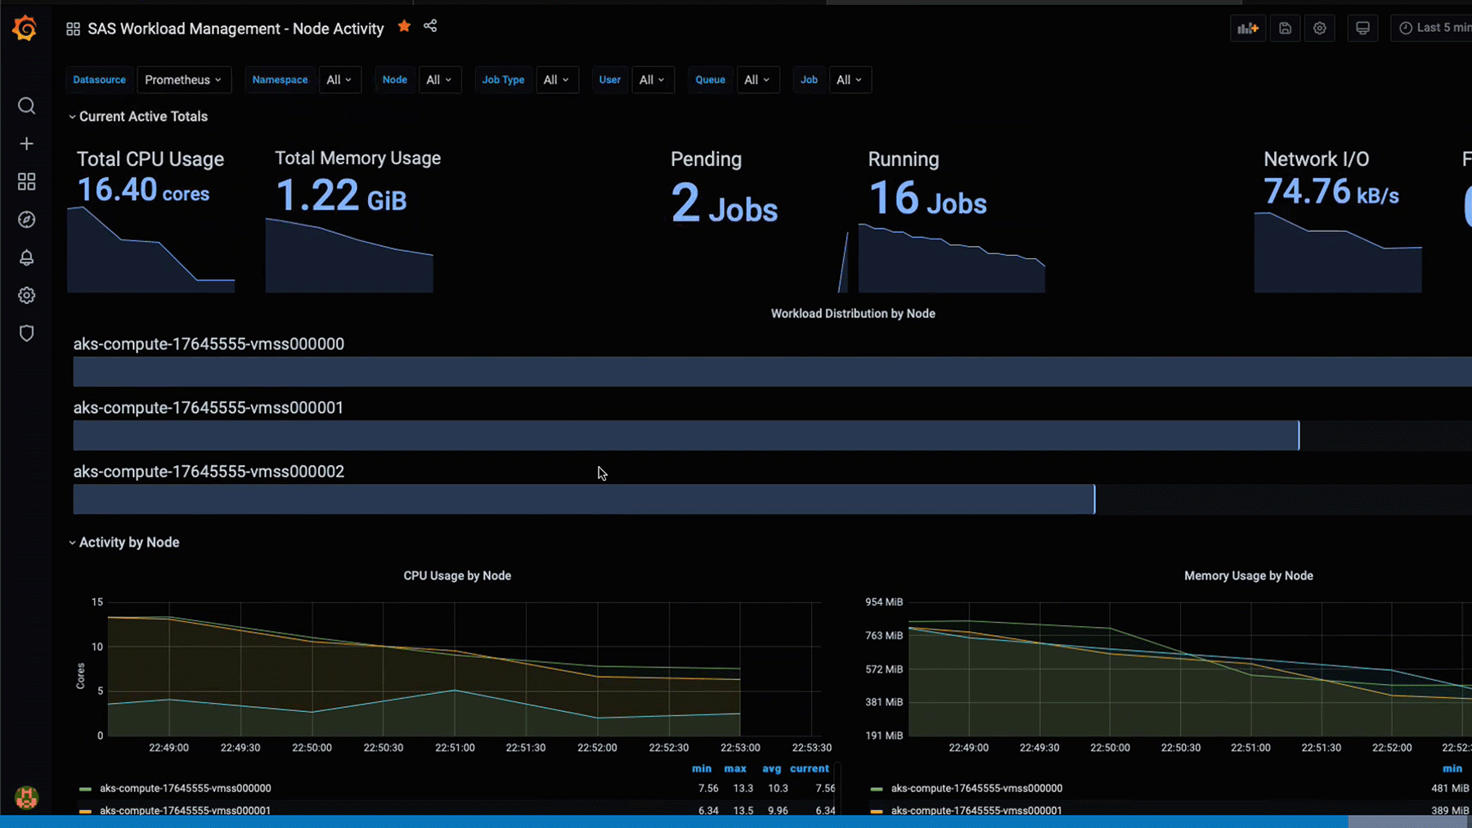This screenshot has height=828, width=1472.
Task: Open dashboard settings gear in top bar
Action: click(x=1320, y=28)
